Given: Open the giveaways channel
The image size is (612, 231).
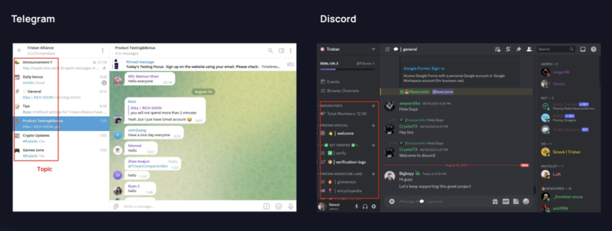Looking at the screenshot, I should (x=348, y=181).
